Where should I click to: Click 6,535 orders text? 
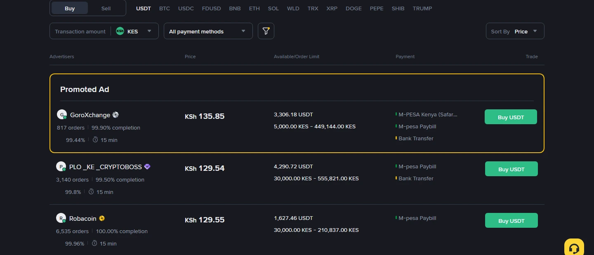coord(72,231)
